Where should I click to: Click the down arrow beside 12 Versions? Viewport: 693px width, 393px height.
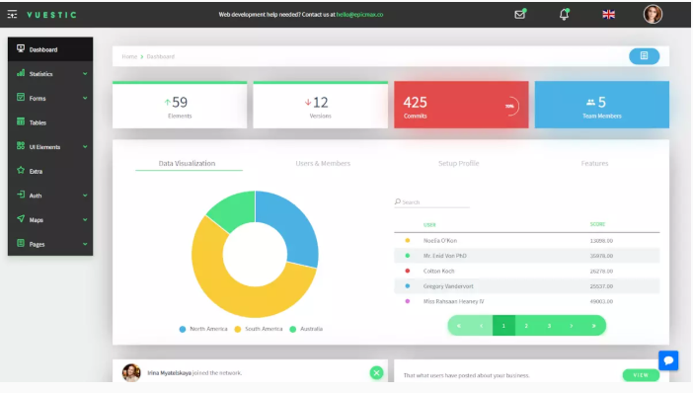tap(308, 103)
